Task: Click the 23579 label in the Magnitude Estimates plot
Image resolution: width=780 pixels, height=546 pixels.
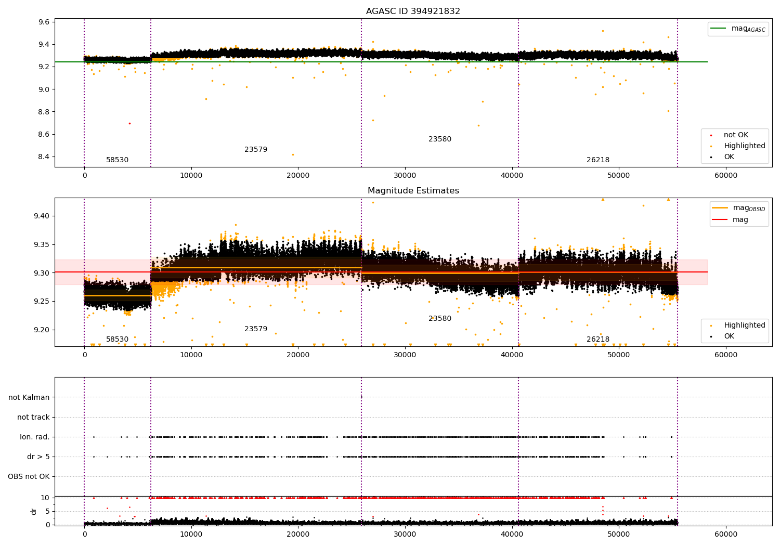Action: (x=256, y=329)
